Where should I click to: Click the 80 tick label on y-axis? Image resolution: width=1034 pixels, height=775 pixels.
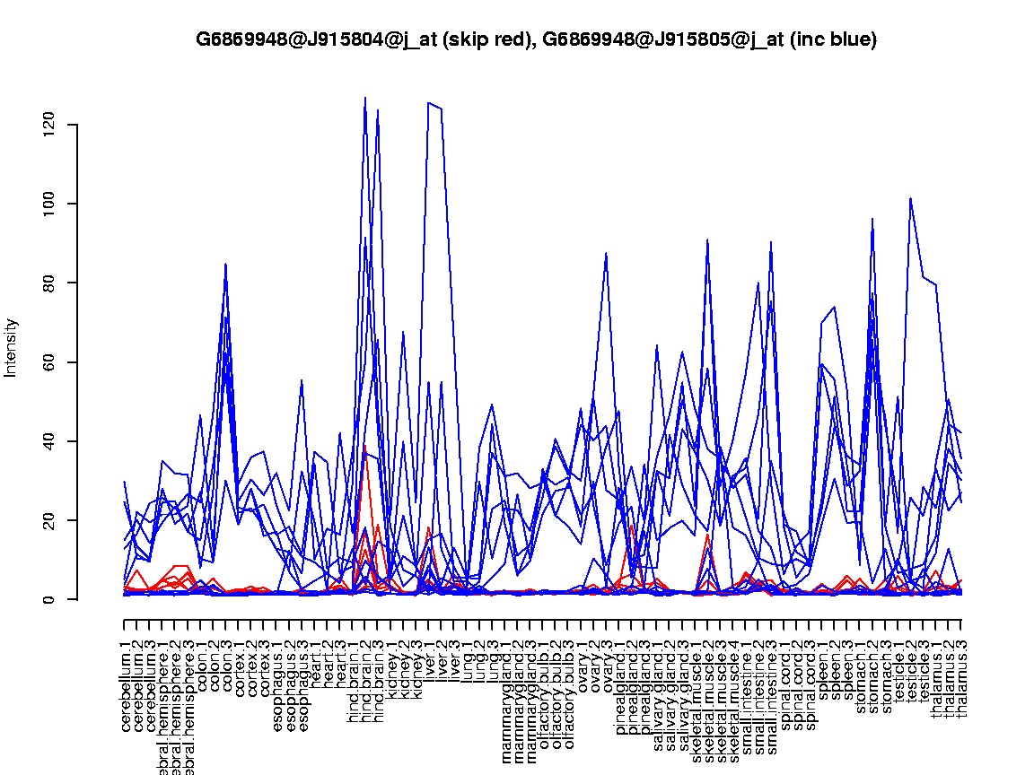tap(50, 283)
